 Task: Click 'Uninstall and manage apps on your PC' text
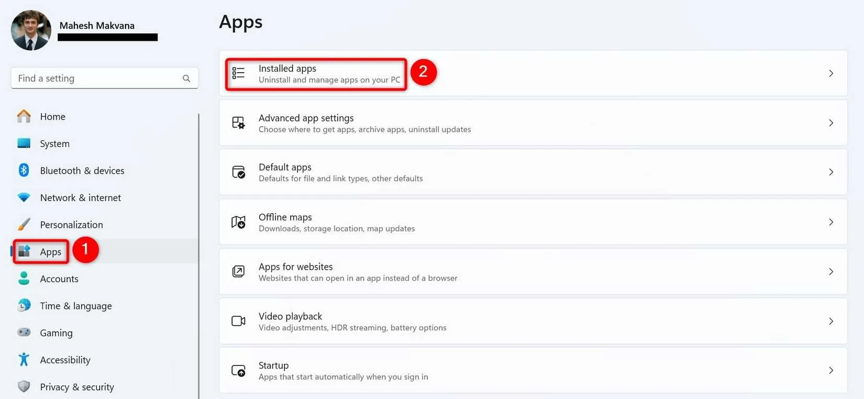[329, 80]
